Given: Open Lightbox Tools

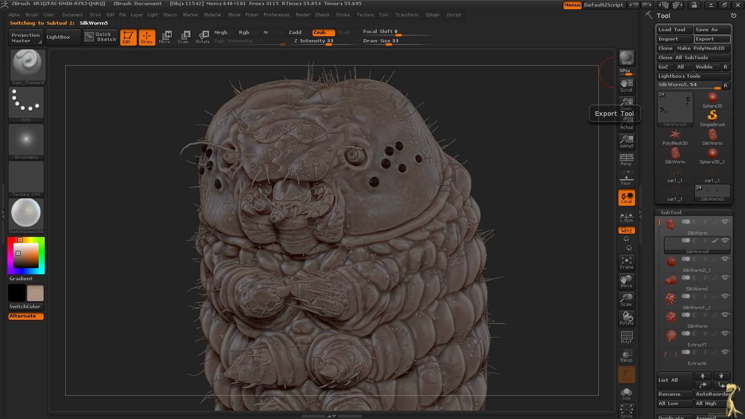Looking at the screenshot, I should point(693,76).
